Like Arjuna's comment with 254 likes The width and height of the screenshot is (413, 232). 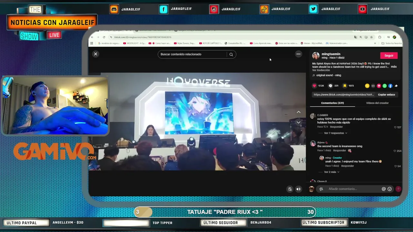(395, 151)
